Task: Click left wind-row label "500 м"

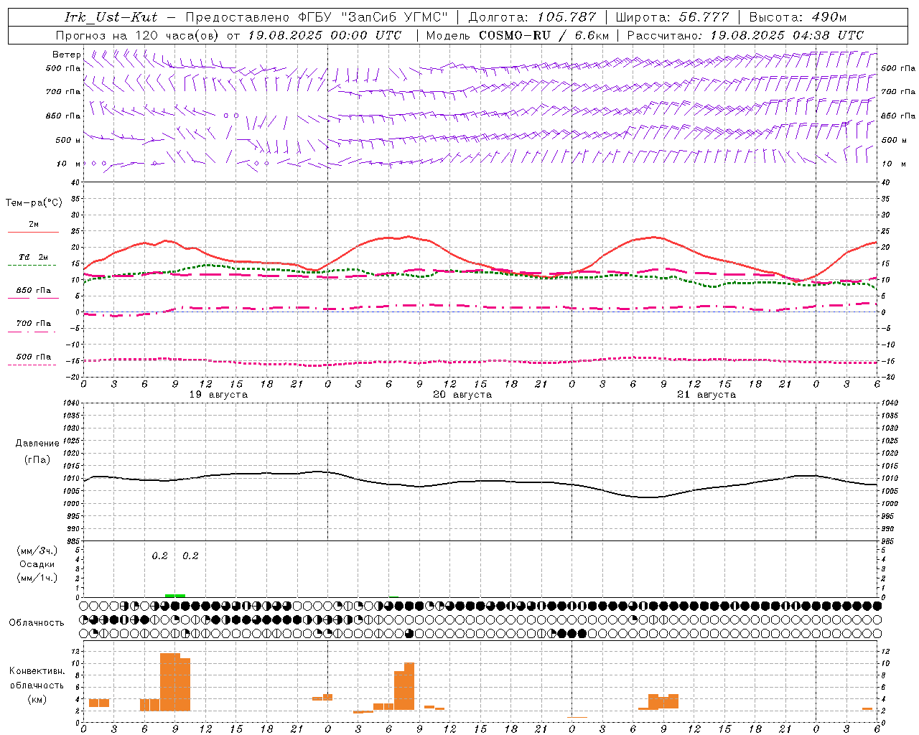Action: point(68,140)
